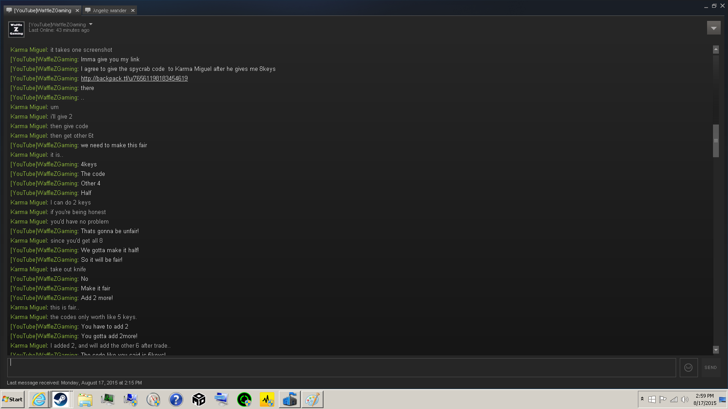Close the Angelo Mander chat tab

click(x=133, y=10)
